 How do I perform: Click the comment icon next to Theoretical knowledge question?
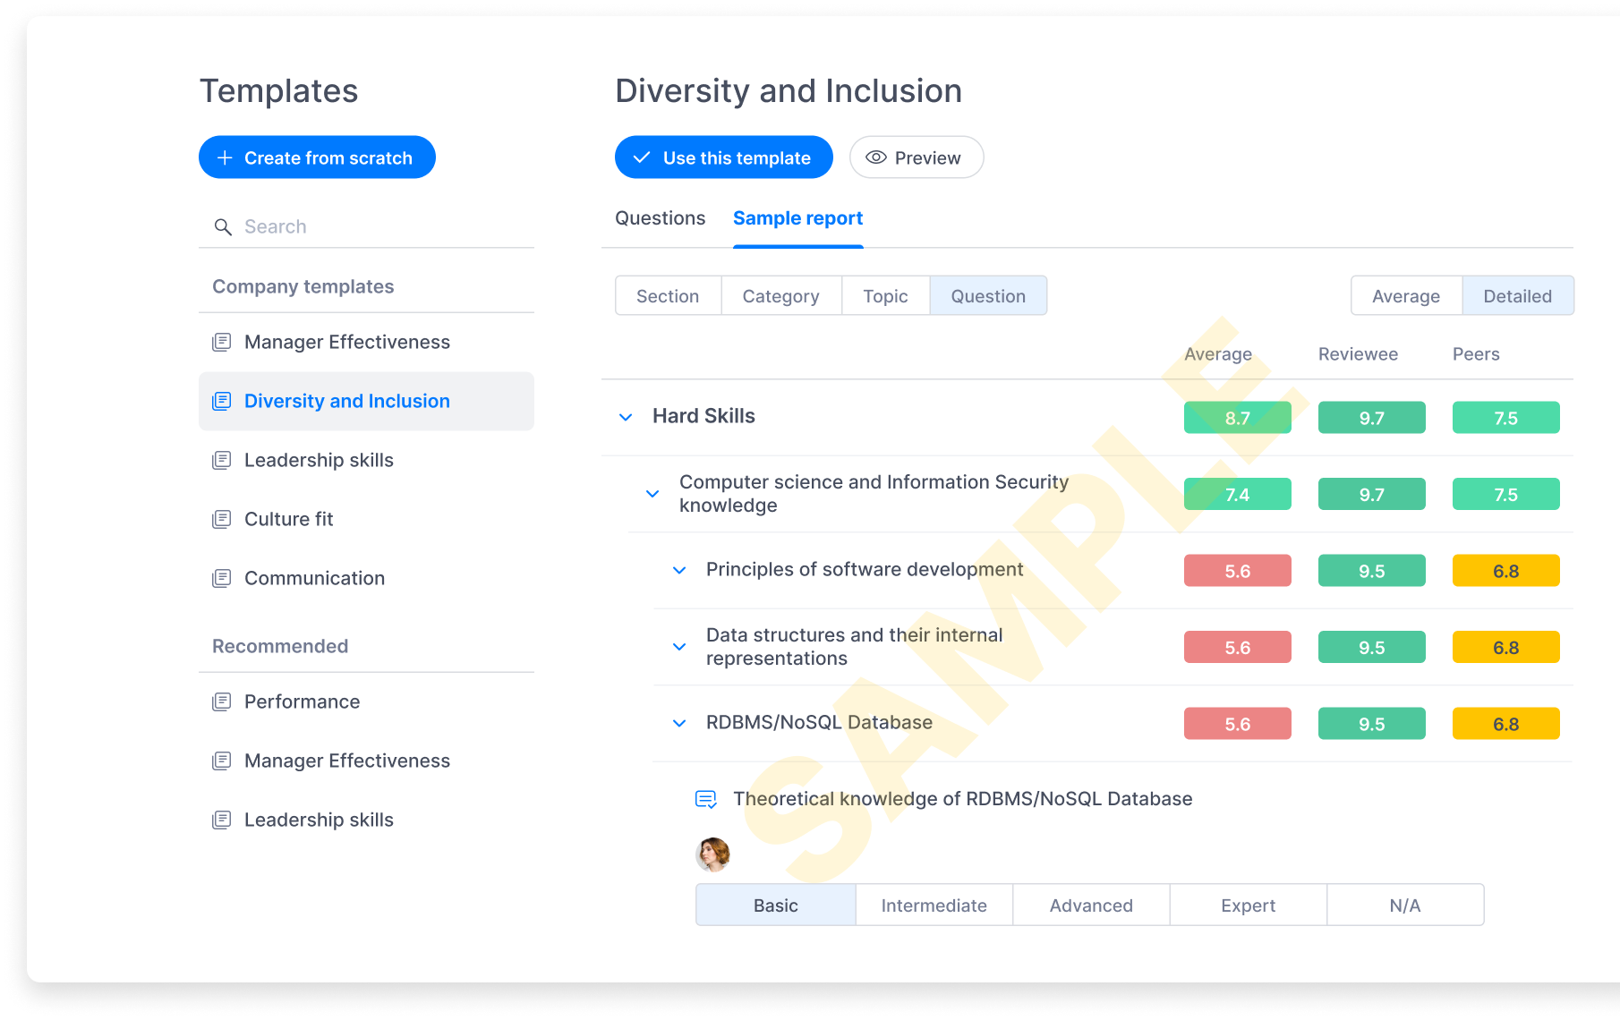click(x=705, y=798)
